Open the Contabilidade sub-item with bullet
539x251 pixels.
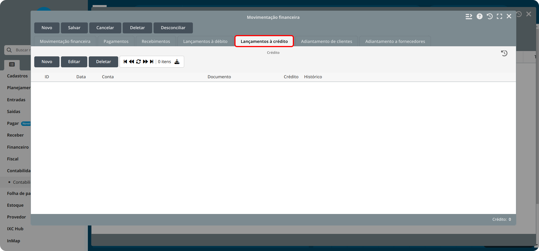coord(22,182)
